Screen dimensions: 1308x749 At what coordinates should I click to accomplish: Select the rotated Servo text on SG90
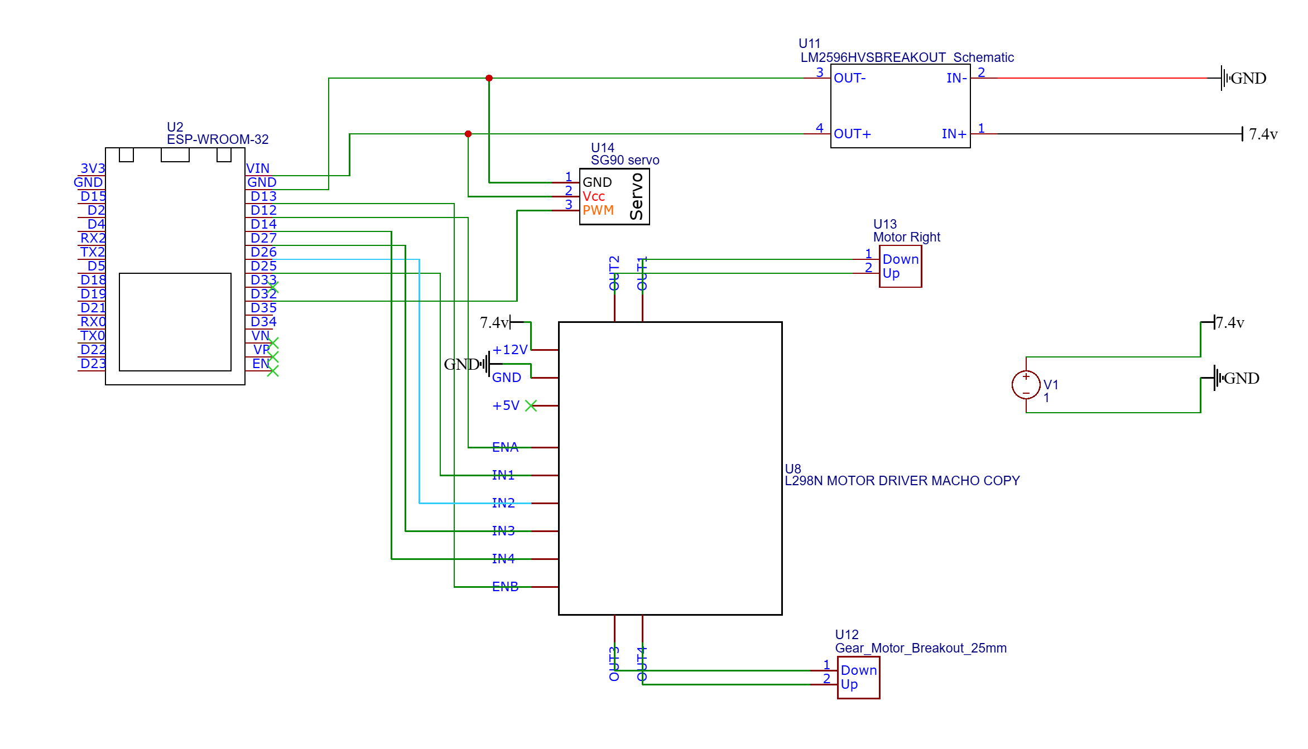[636, 196]
